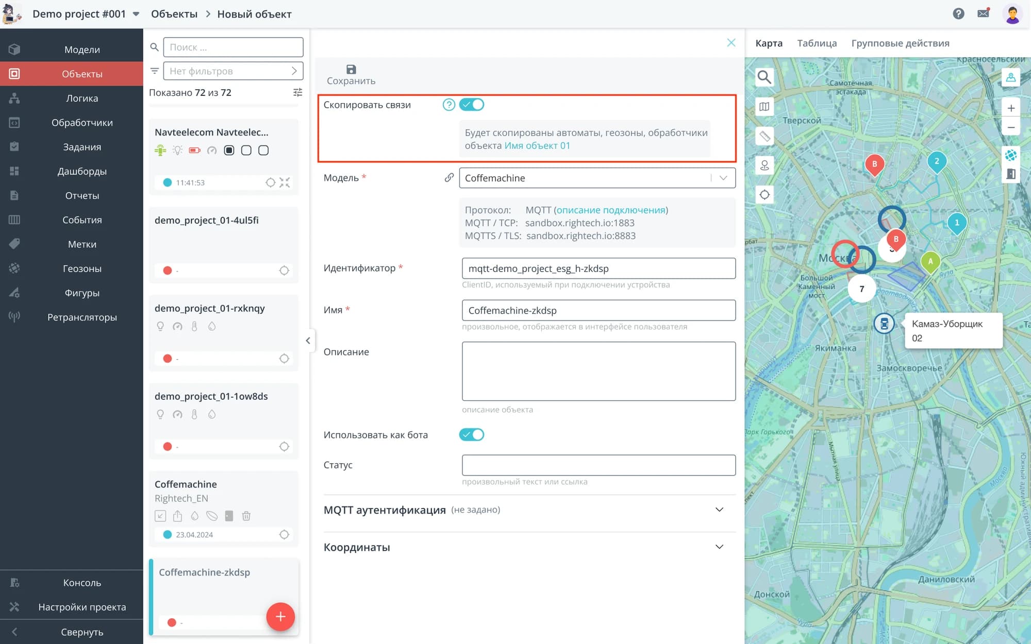Click into the Идентификатор input field

coord(598,268)
